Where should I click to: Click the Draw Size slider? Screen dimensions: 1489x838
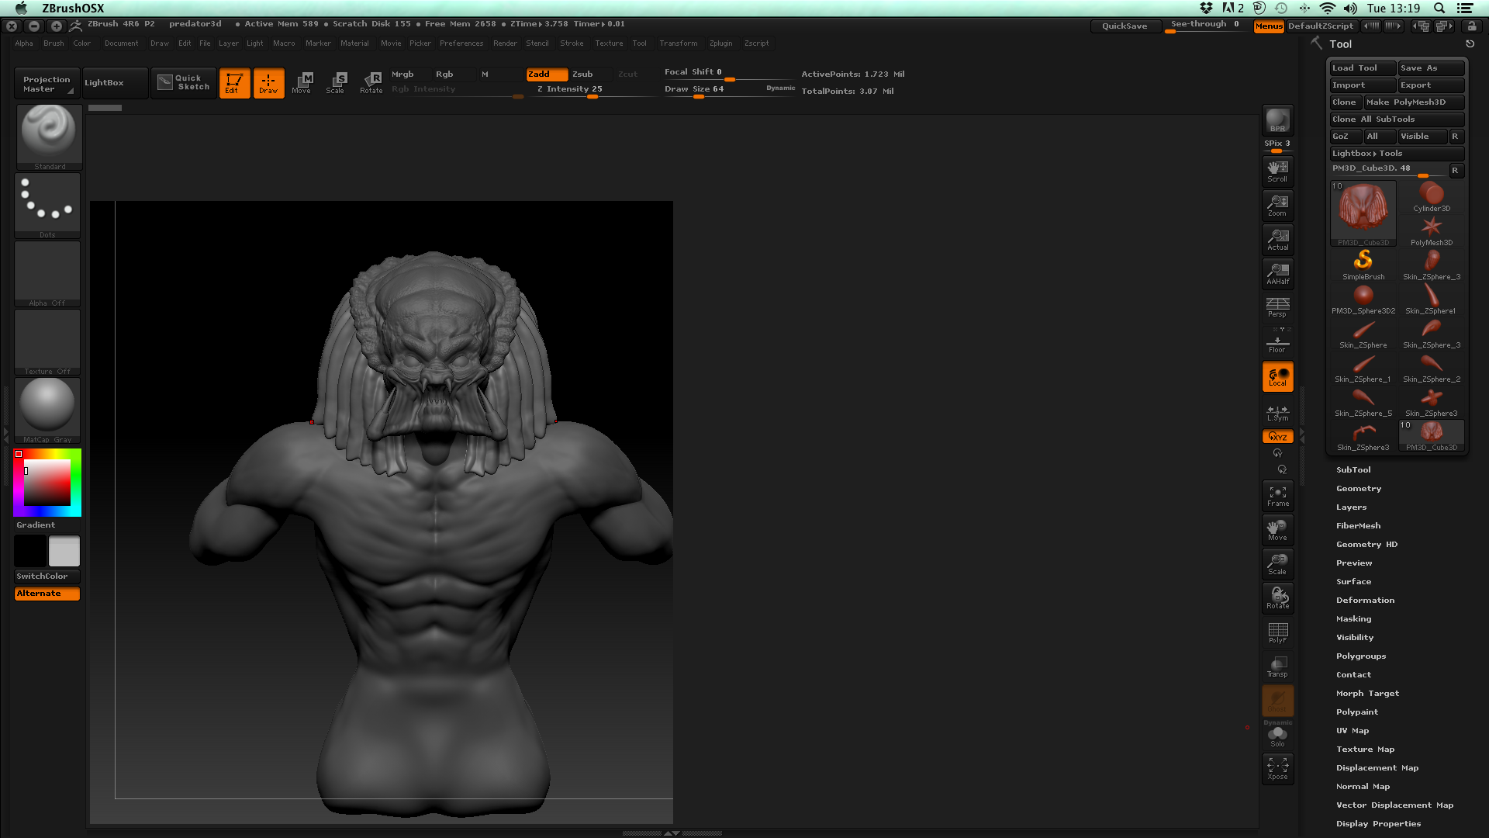[729, 90]
